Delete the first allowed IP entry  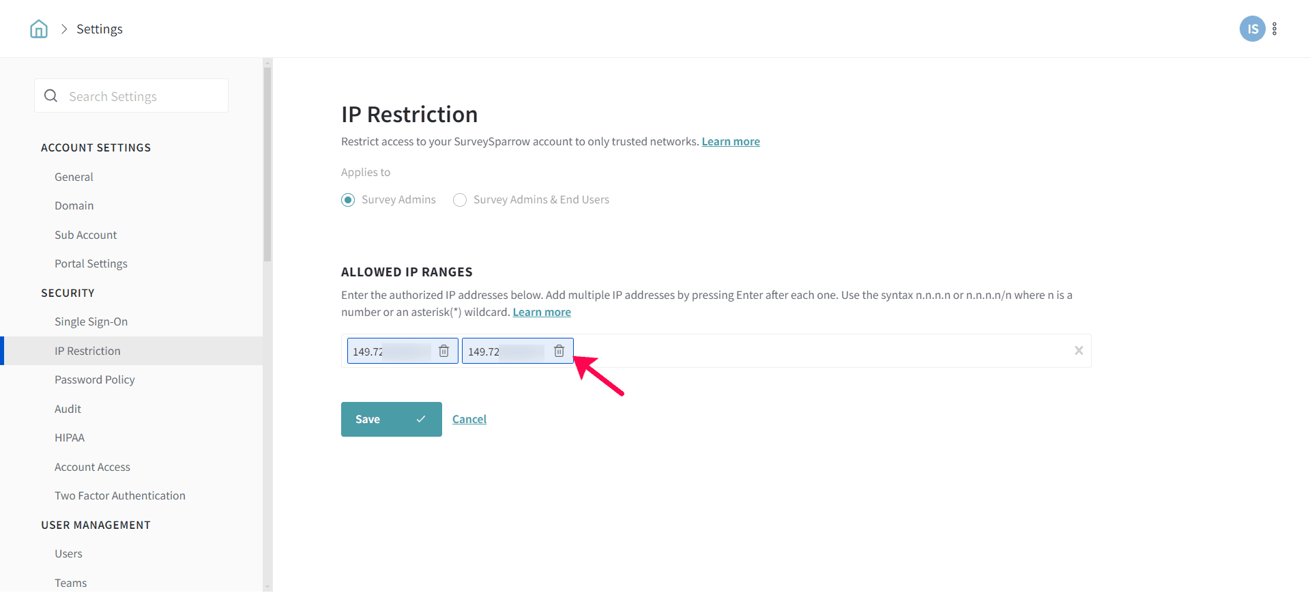tap(443, 351)
